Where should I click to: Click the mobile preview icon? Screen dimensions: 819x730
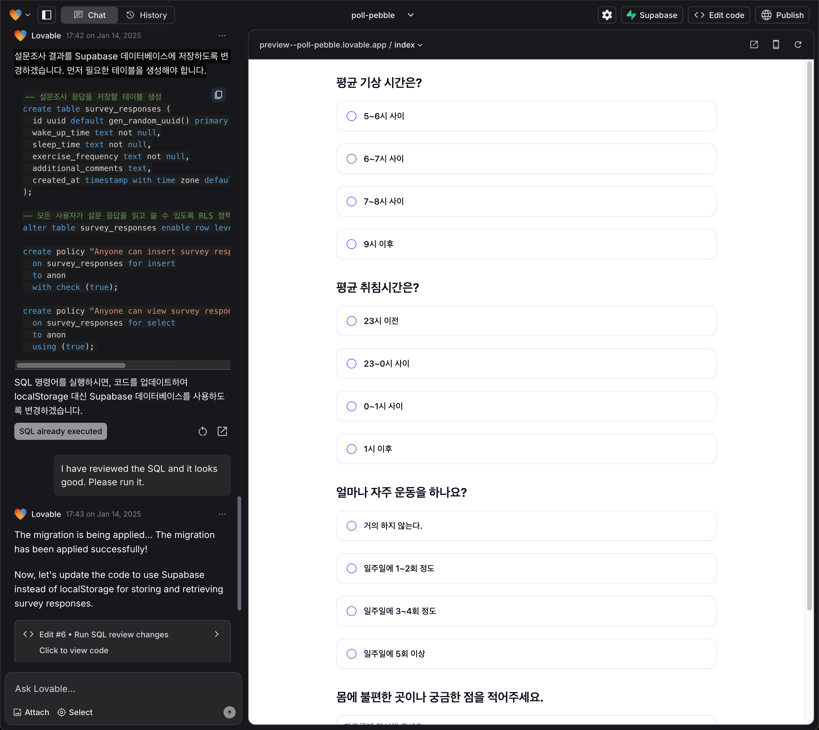point(776,45)
